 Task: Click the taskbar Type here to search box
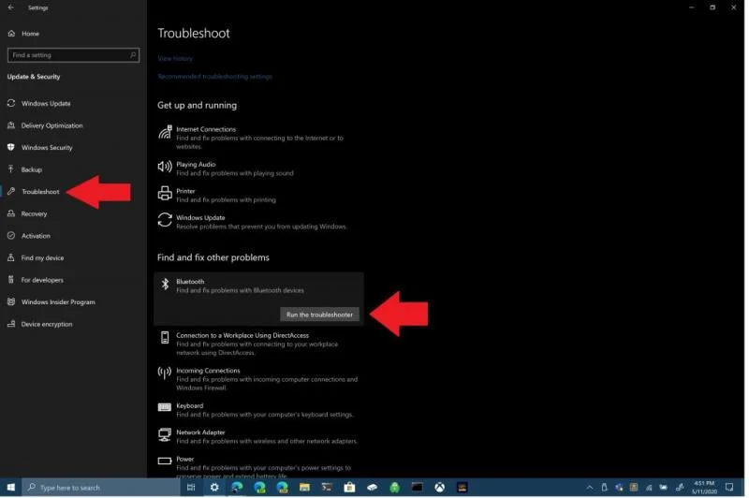click(x=101, y=488)
